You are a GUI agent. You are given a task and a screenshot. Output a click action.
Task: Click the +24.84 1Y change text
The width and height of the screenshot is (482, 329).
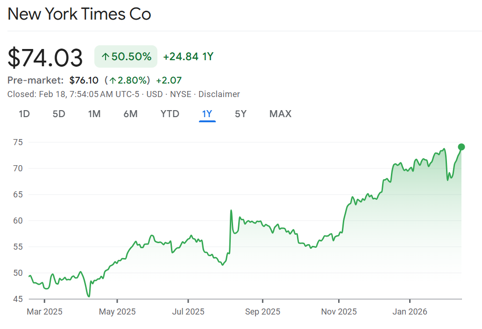188,57
